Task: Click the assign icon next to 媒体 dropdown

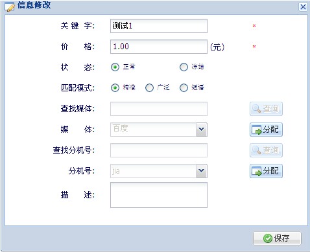Action: [257, 130]
